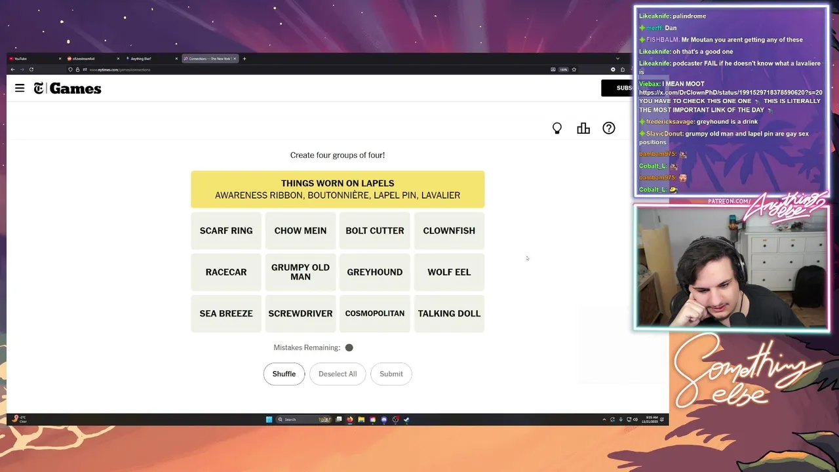Click the black Subscribe button
This screenshot has width=839, height=472.
(x=617, y=88)
